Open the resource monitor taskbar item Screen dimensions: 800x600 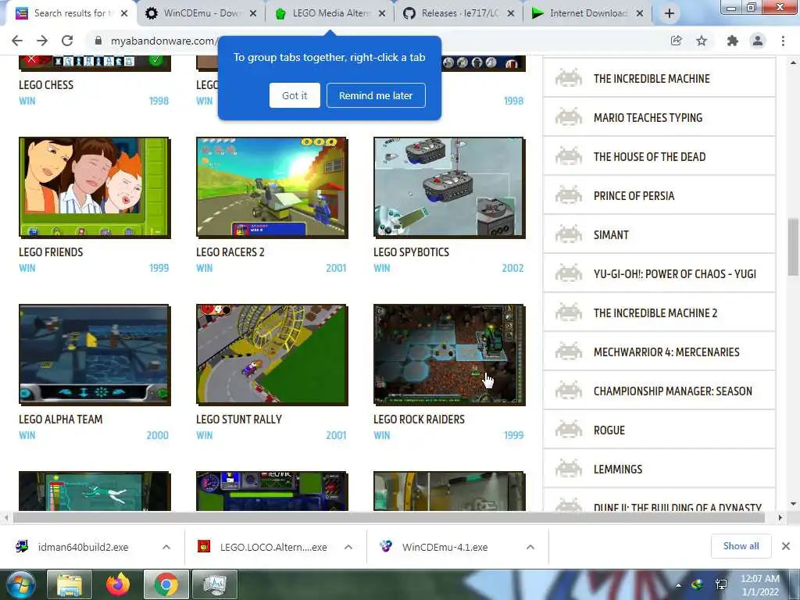pyautogui.click(x=215, y=584)
